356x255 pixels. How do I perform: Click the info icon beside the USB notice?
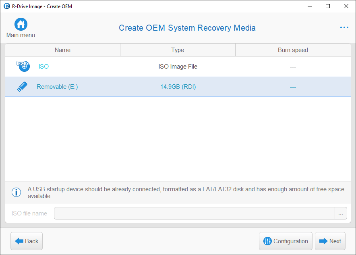tap(17, 192)
